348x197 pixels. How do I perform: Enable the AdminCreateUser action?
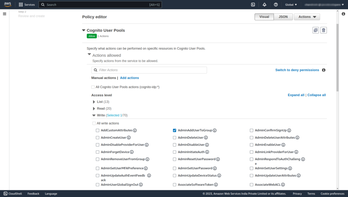point(97,137)
